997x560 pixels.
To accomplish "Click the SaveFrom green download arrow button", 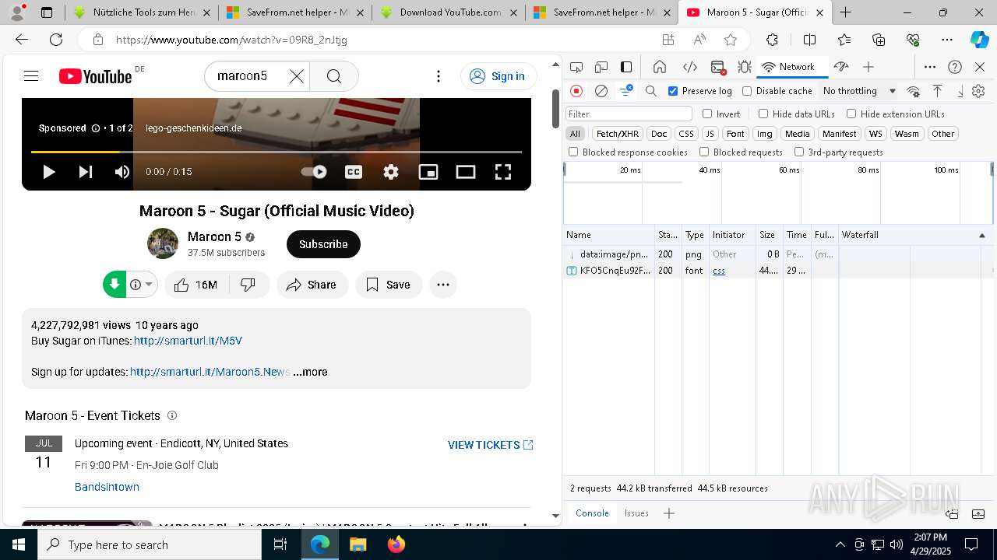I will (x=114, y=285).
